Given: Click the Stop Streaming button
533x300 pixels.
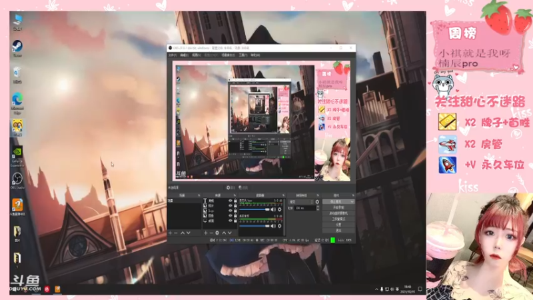Looking at the screenshot, I should (x=336, y=202).
